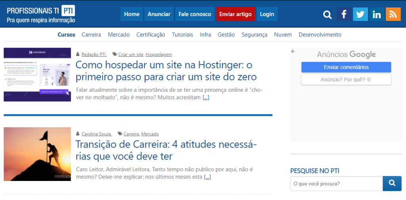Click the search magnifier icon in header
The width and height of the screenshot is (406, 200).
[327, 15]
